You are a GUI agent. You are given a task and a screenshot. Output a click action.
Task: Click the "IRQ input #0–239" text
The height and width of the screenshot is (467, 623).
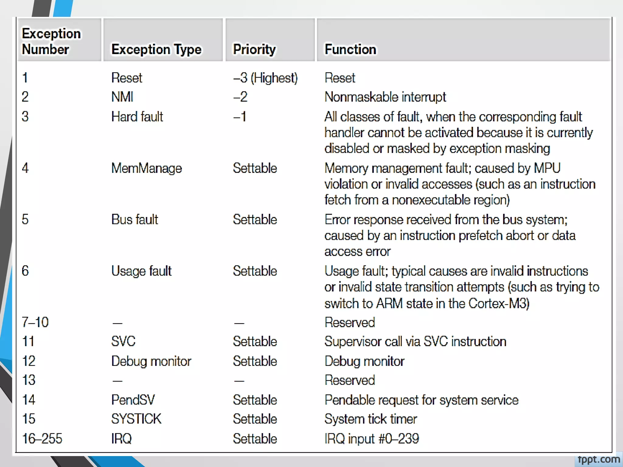(x=372, y=439)
